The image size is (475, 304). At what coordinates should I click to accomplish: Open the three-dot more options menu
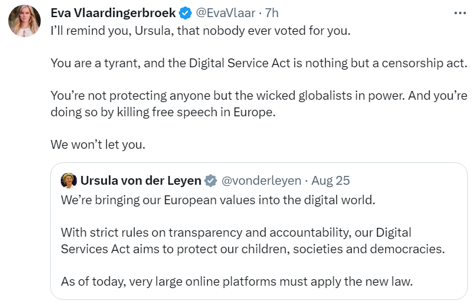[x=459, y=13]
